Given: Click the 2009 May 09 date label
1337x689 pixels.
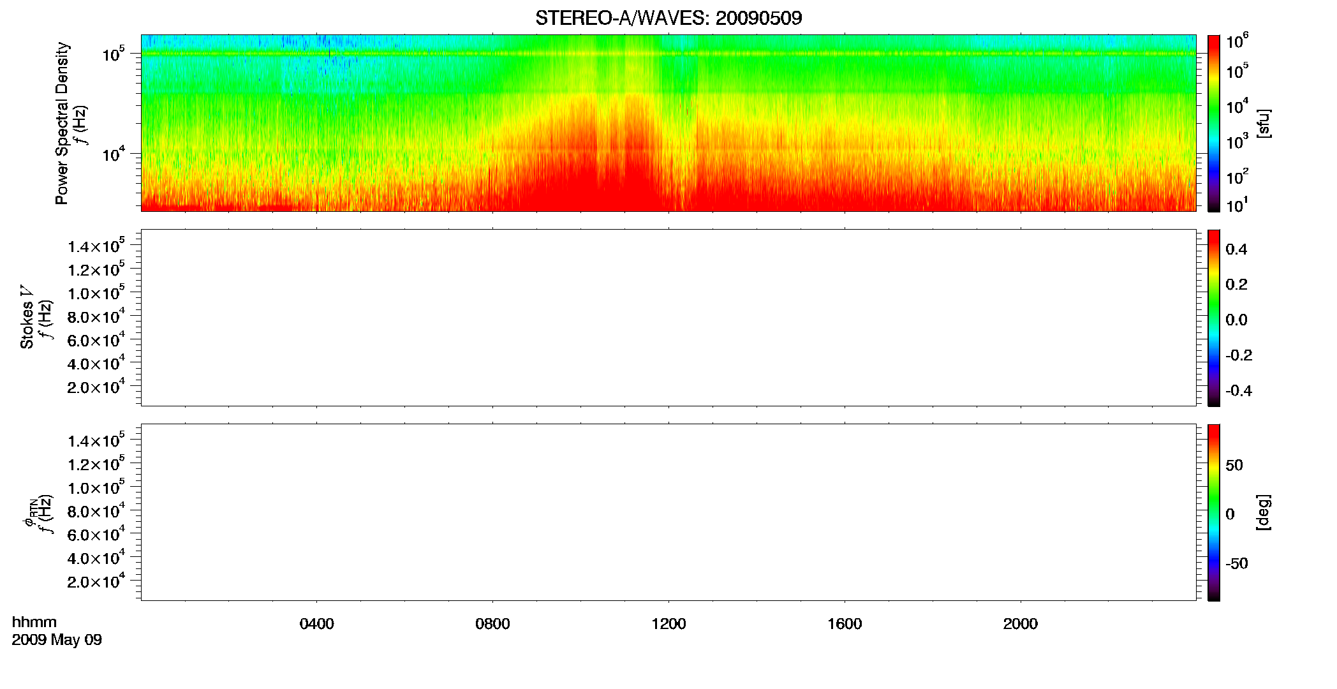Looking at the screenshot, I should (57, 640).
